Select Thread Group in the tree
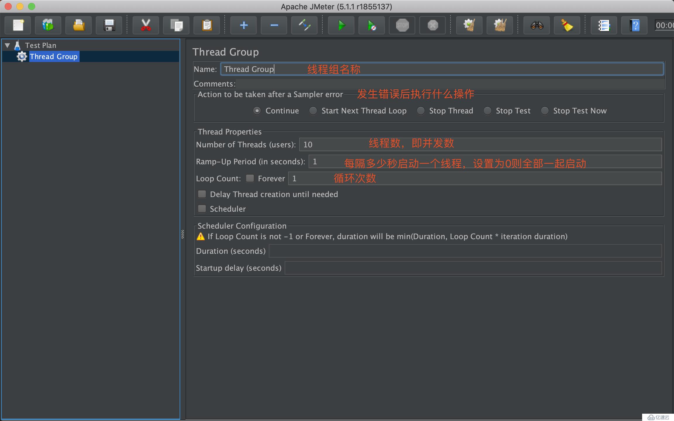674x421 pixels. [x=54, y=56]
